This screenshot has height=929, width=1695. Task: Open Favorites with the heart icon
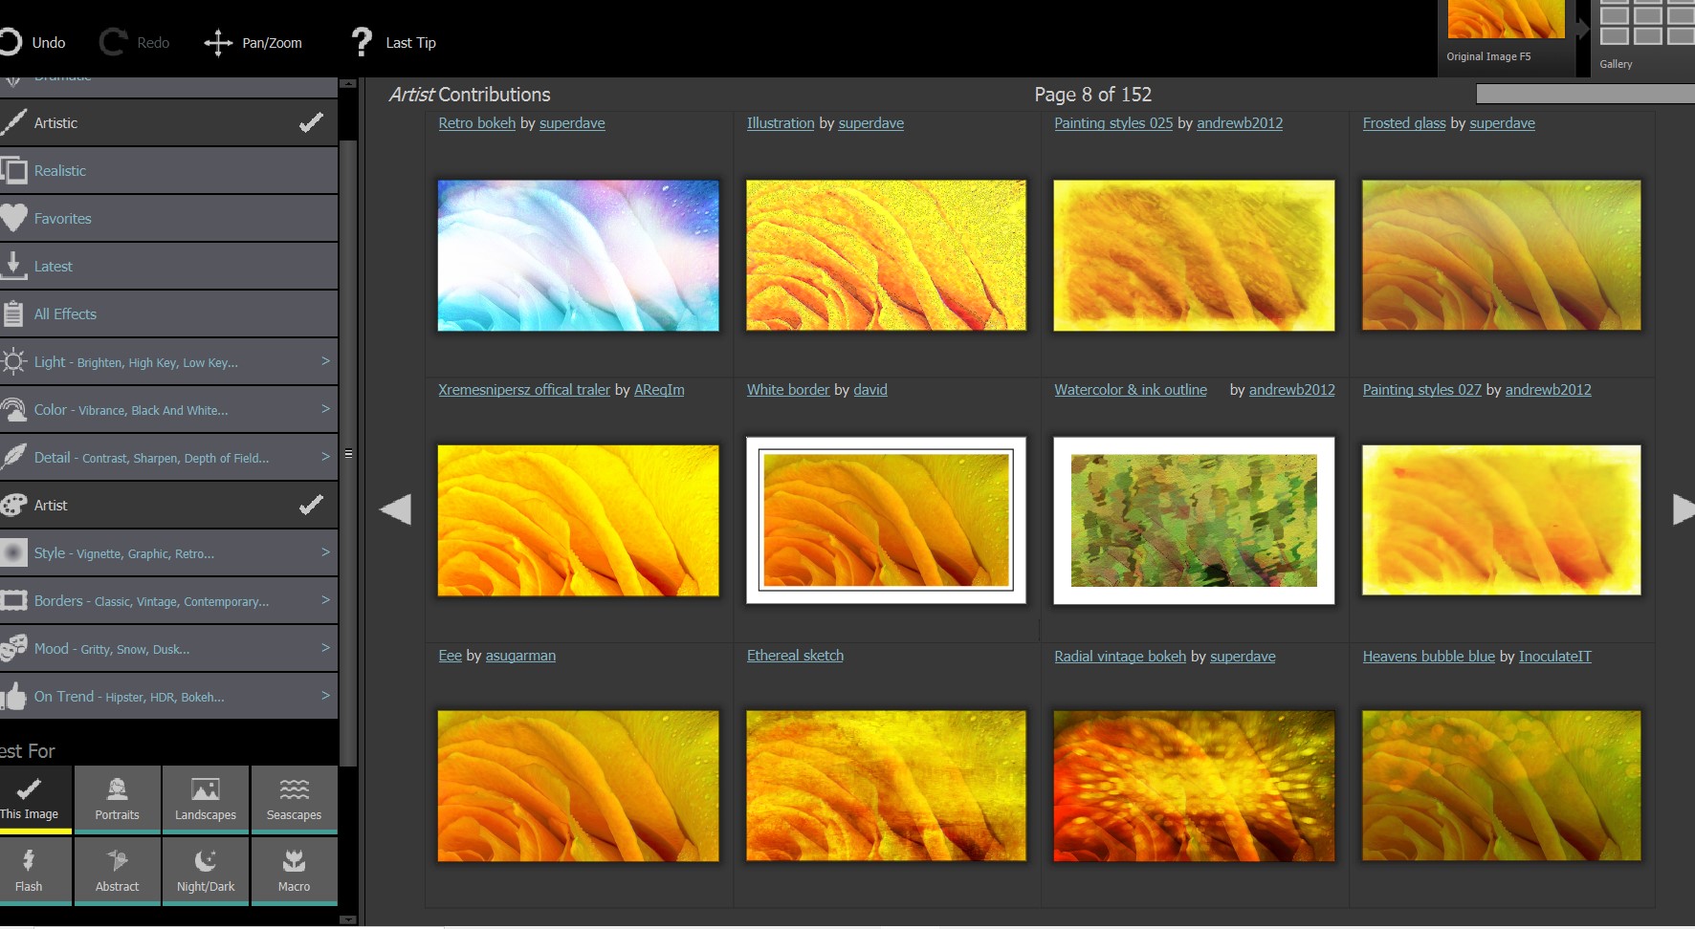point(15,219)
